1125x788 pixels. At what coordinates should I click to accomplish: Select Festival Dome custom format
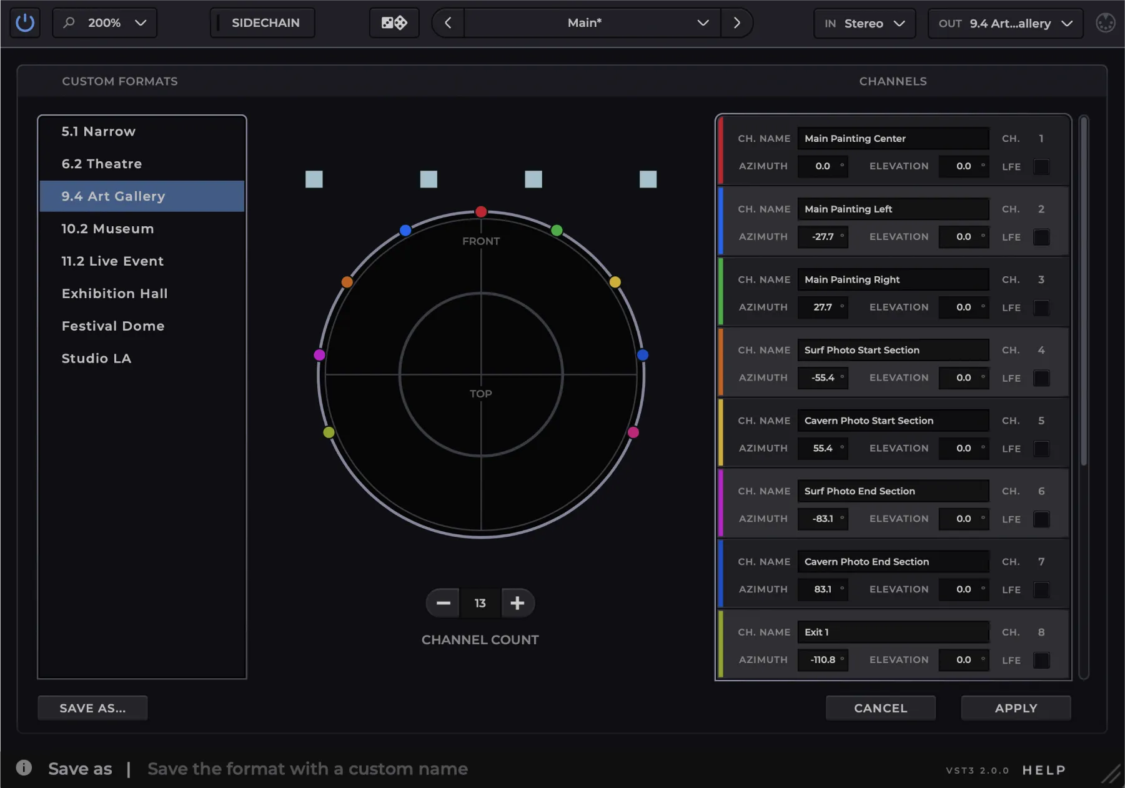pos(142,326)
